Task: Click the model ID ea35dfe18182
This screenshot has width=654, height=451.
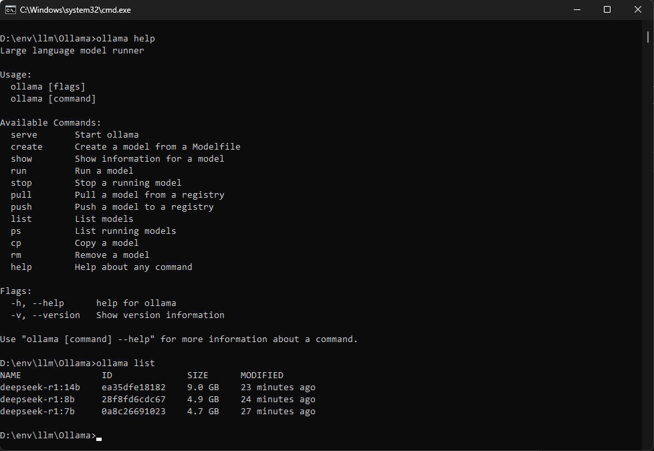Action: tap(134, 388)
